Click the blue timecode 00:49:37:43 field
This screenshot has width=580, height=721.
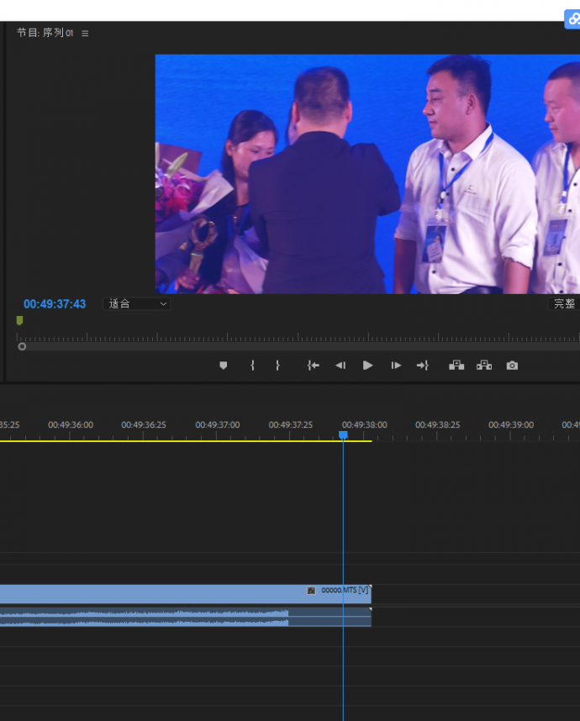pyautogui.click(x=55, y=304)
